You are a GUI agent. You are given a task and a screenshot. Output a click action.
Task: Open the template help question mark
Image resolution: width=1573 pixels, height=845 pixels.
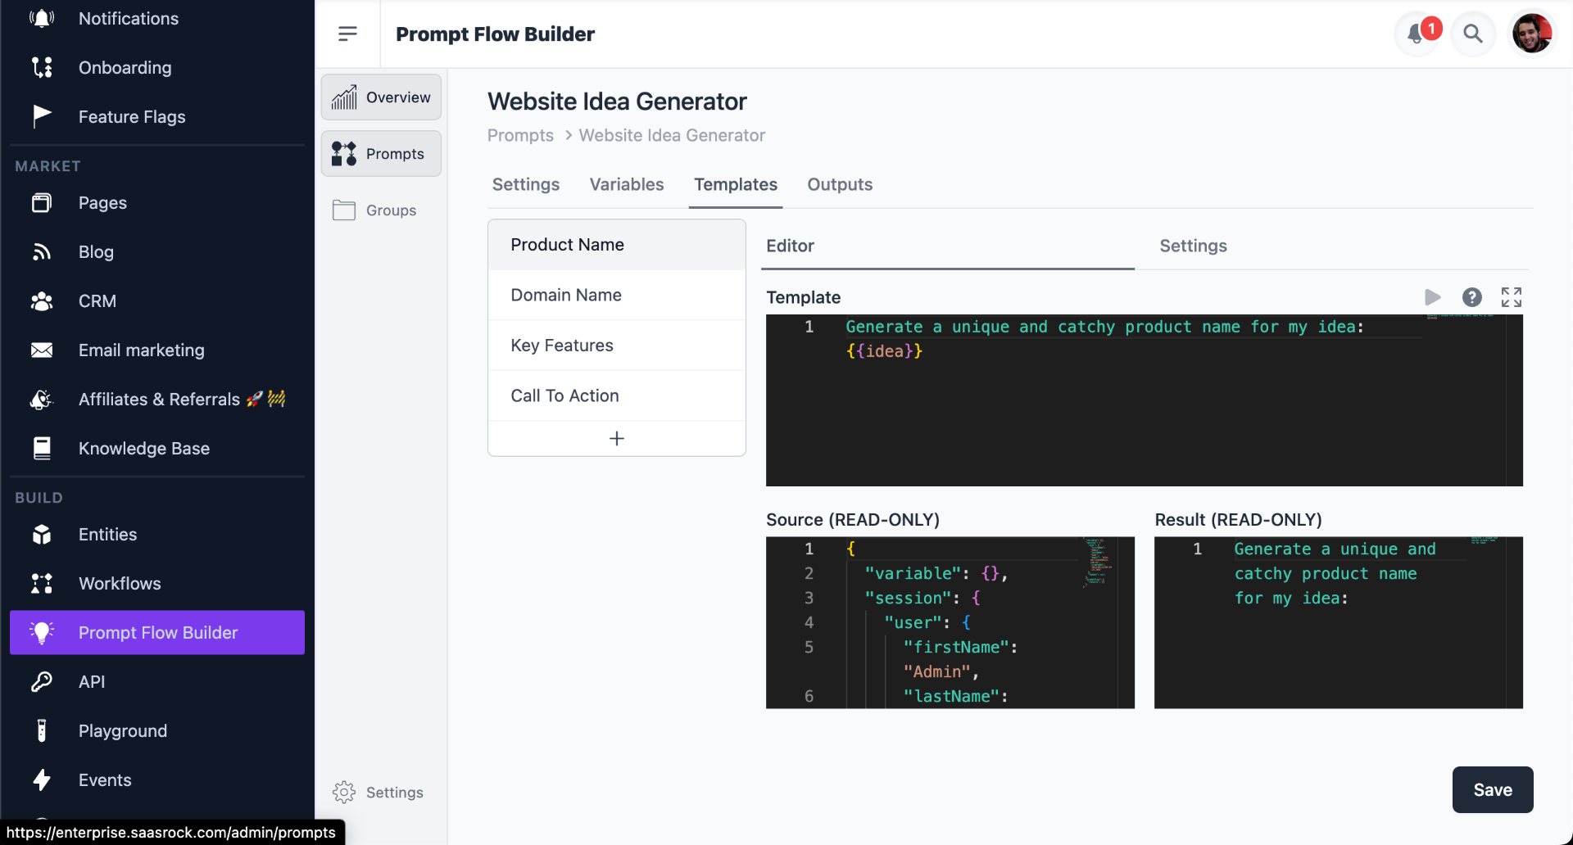[x=1472, y=297]
